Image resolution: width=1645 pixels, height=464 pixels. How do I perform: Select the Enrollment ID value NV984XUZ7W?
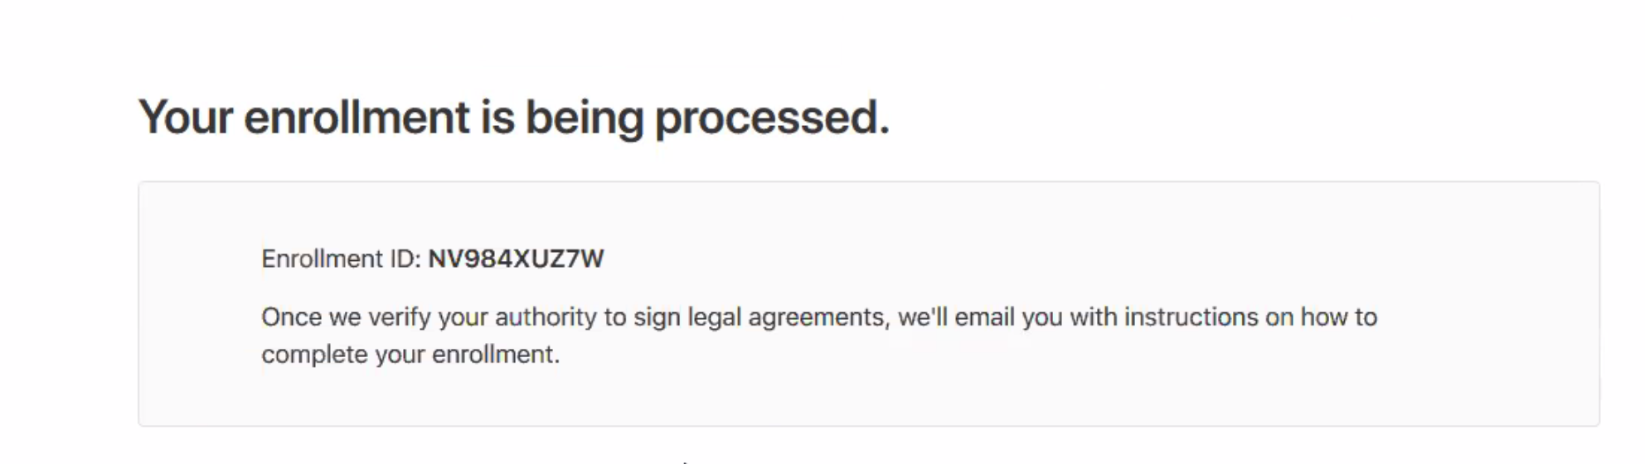(516, 259)
